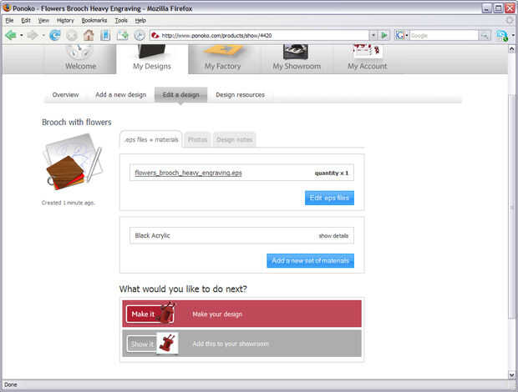Run search with the magnifier button
This screenshot has width=518, height=392.
pos(485,35)
